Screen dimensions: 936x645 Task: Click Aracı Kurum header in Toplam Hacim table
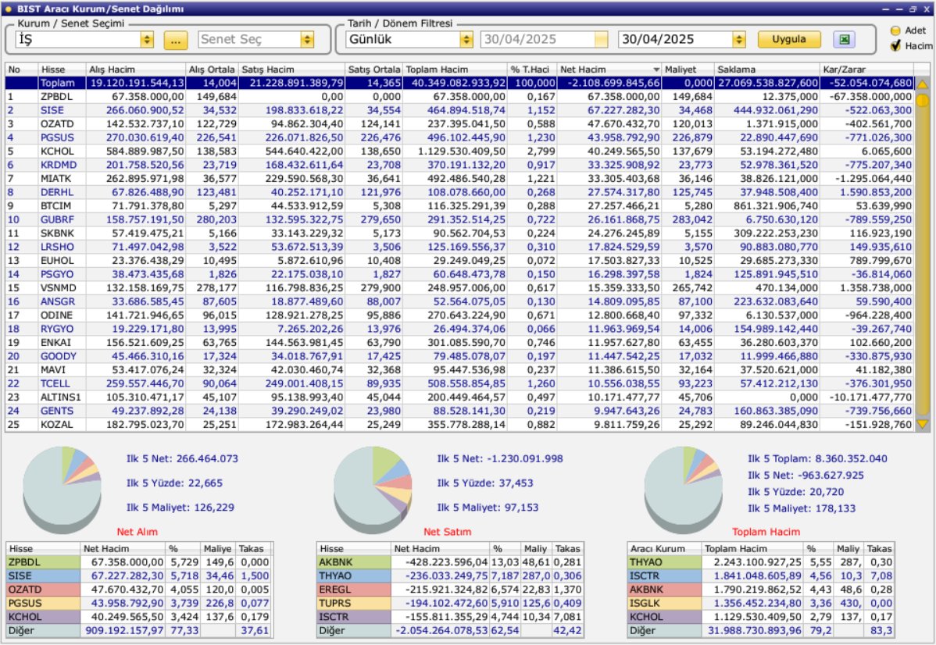664,548
